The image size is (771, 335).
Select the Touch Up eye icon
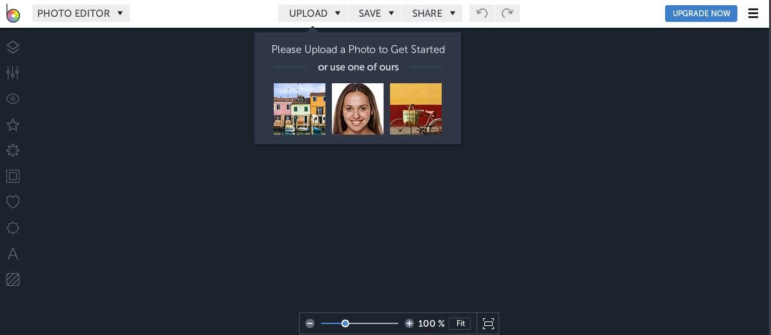pyautogui.click(x=12, y=99)
